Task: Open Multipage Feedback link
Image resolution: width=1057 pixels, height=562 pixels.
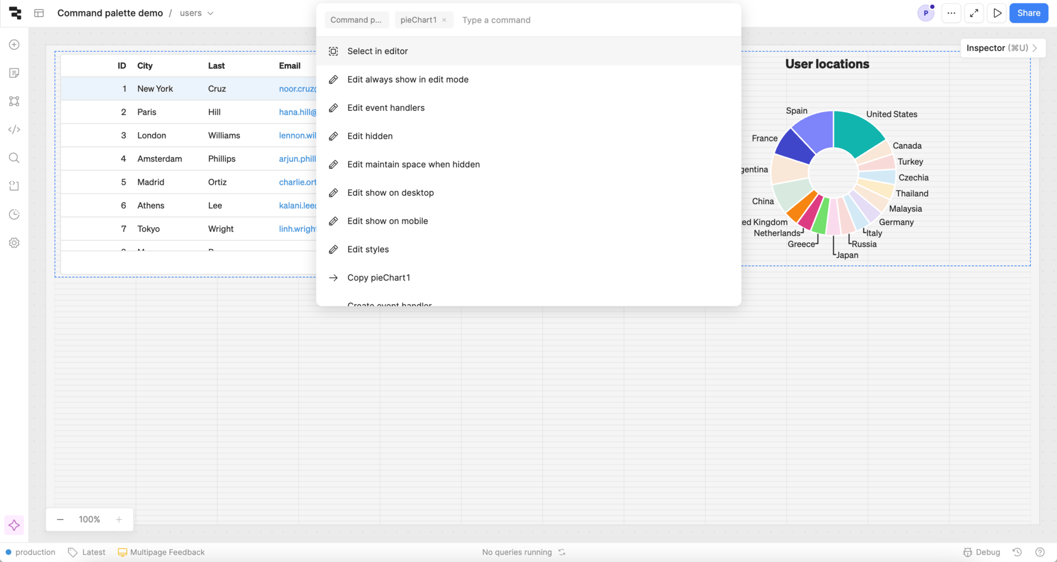Action: pos(161,552)
